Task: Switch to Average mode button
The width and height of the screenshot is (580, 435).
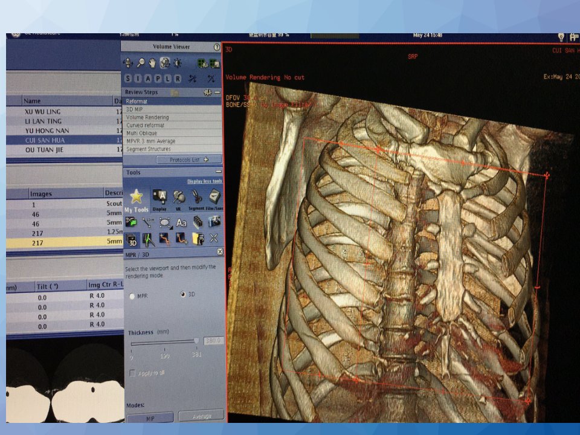Action: point(201,416)
